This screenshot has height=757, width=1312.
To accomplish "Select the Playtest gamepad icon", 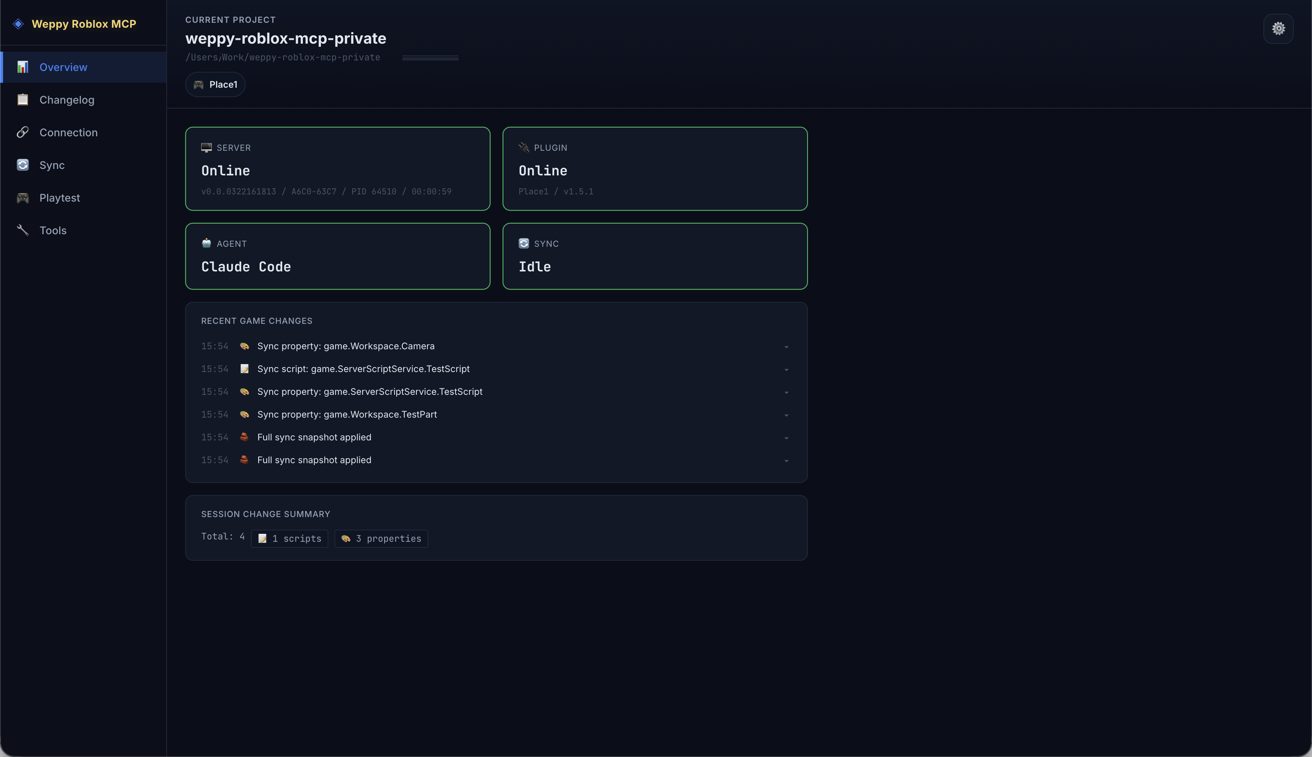I will [x=23, y=197].
